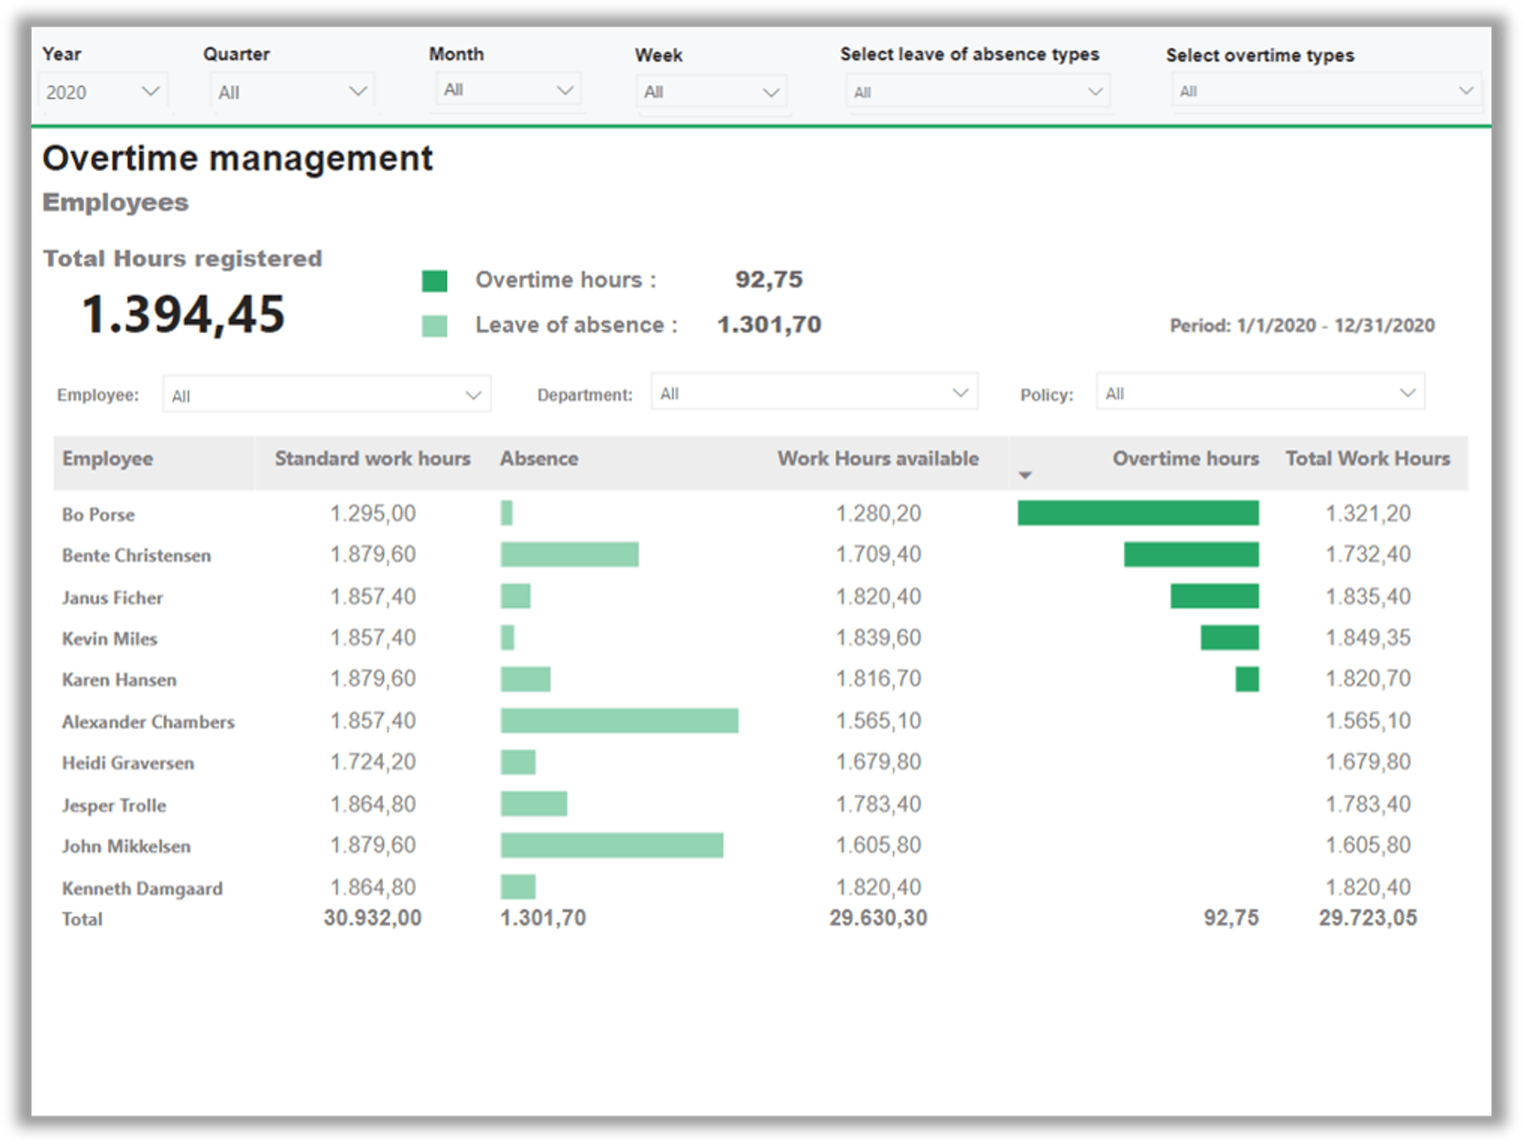Click the sort arrow on Overtime hours column
Image resolution: width=1523 pixels, height=1143 pixels.
click(x=1025, y=475)
